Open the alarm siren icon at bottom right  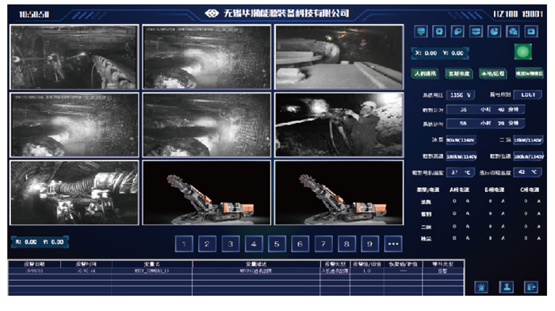pos(481,287)
